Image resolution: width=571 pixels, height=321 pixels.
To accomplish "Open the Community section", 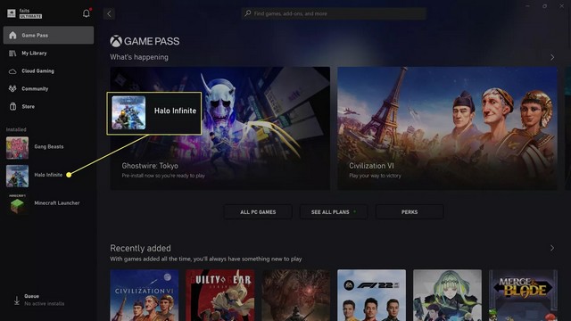I will pyautogui.click(x=48, y=89).
